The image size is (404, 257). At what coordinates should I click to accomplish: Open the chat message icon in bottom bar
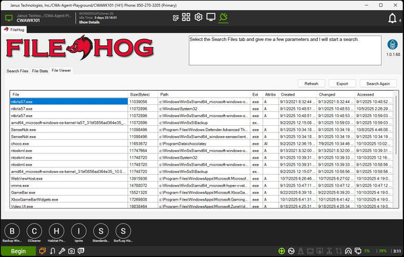81,251
